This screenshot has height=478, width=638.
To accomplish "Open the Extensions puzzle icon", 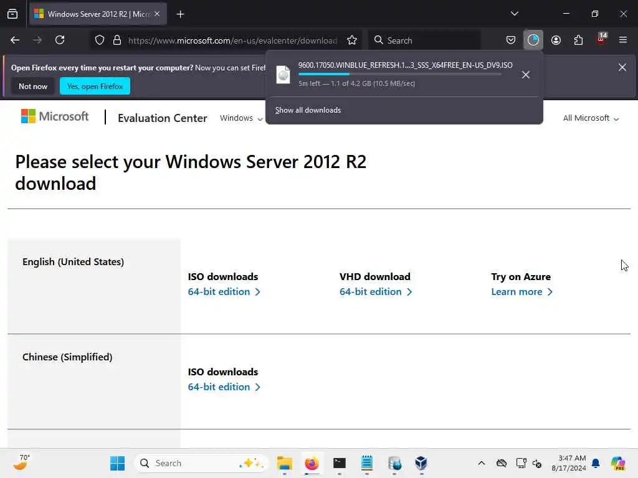I will coord(578,40).
